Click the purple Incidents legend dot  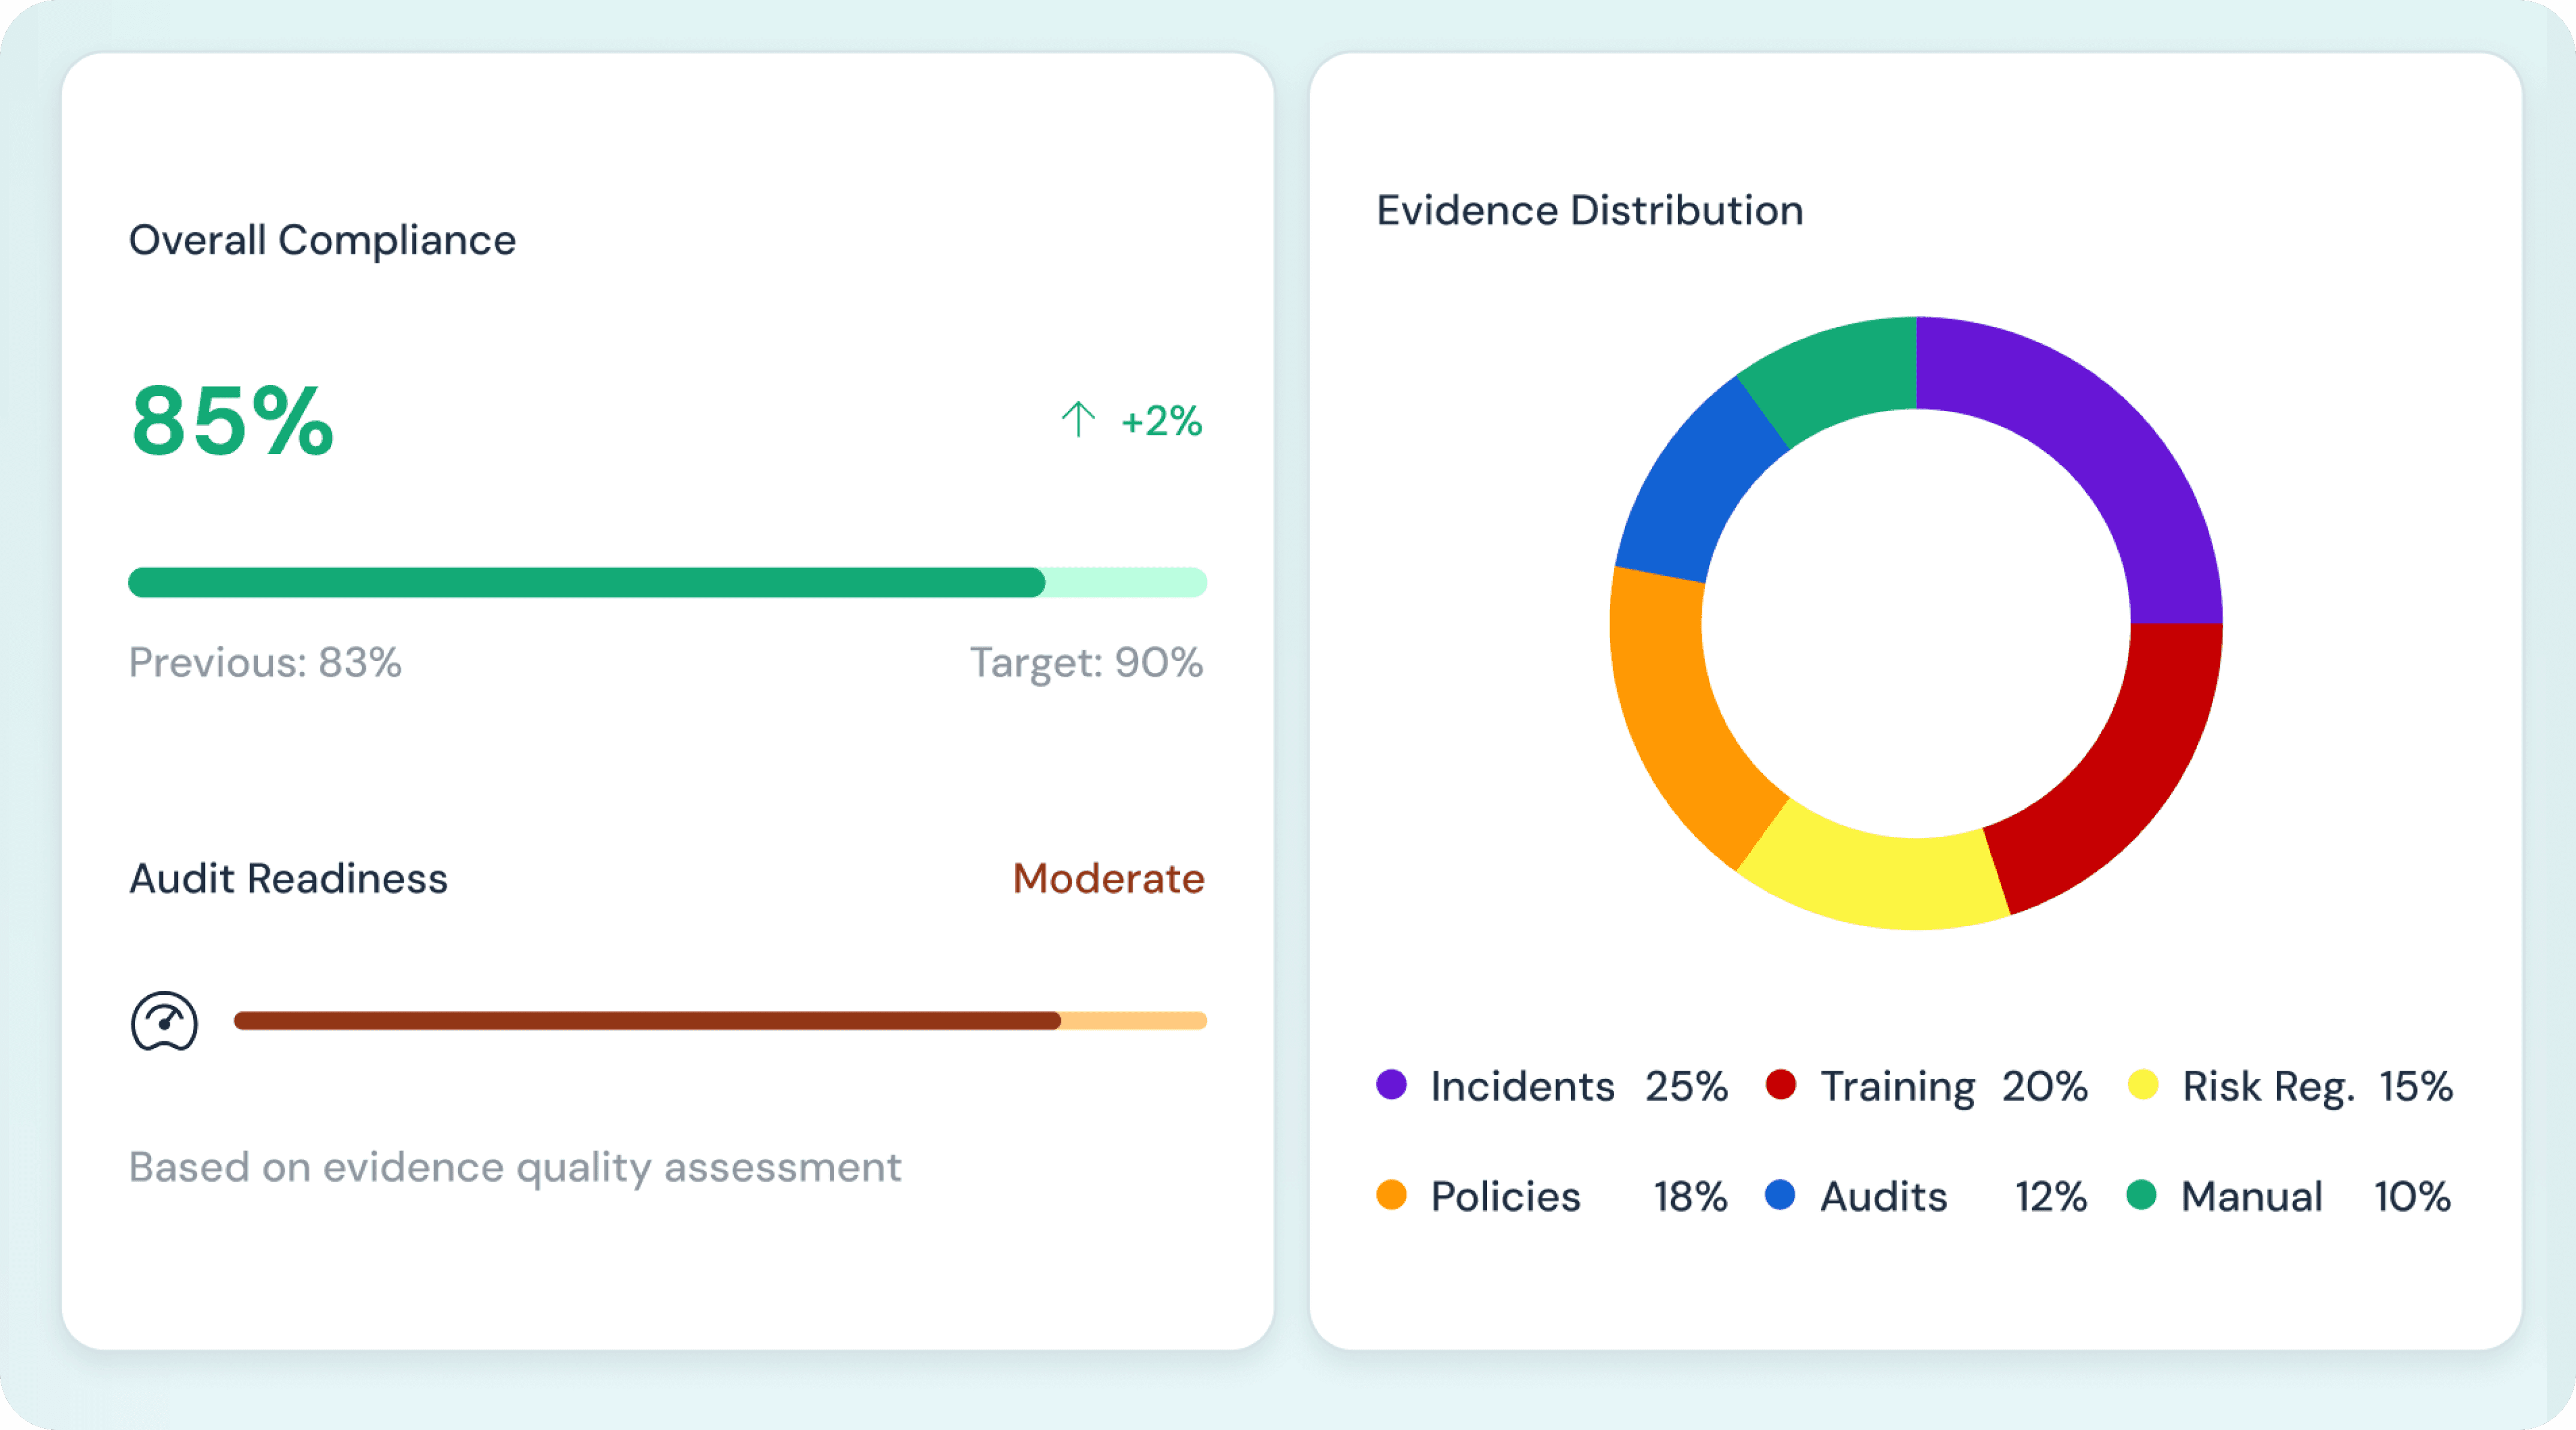click(x=1391, y=1085)
